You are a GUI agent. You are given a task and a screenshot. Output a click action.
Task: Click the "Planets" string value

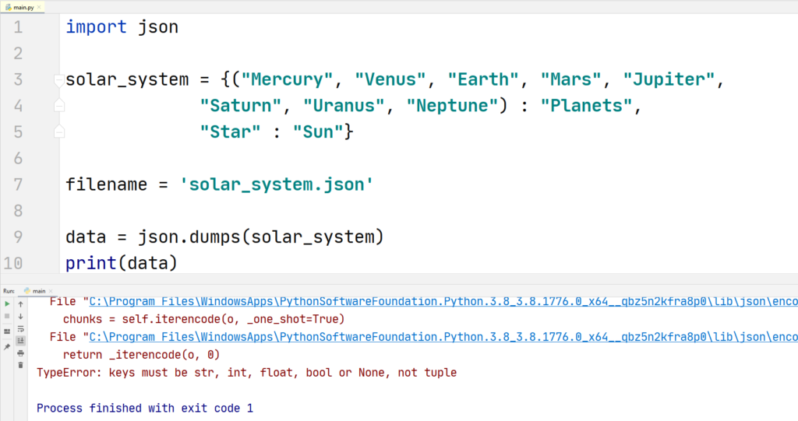point(586,106)
